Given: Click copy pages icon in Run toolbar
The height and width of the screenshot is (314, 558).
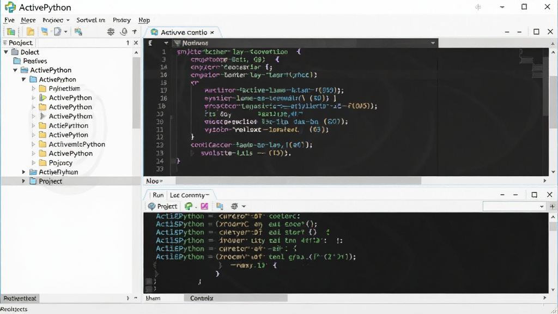Looking at the screenshot, I should point(220,206).
